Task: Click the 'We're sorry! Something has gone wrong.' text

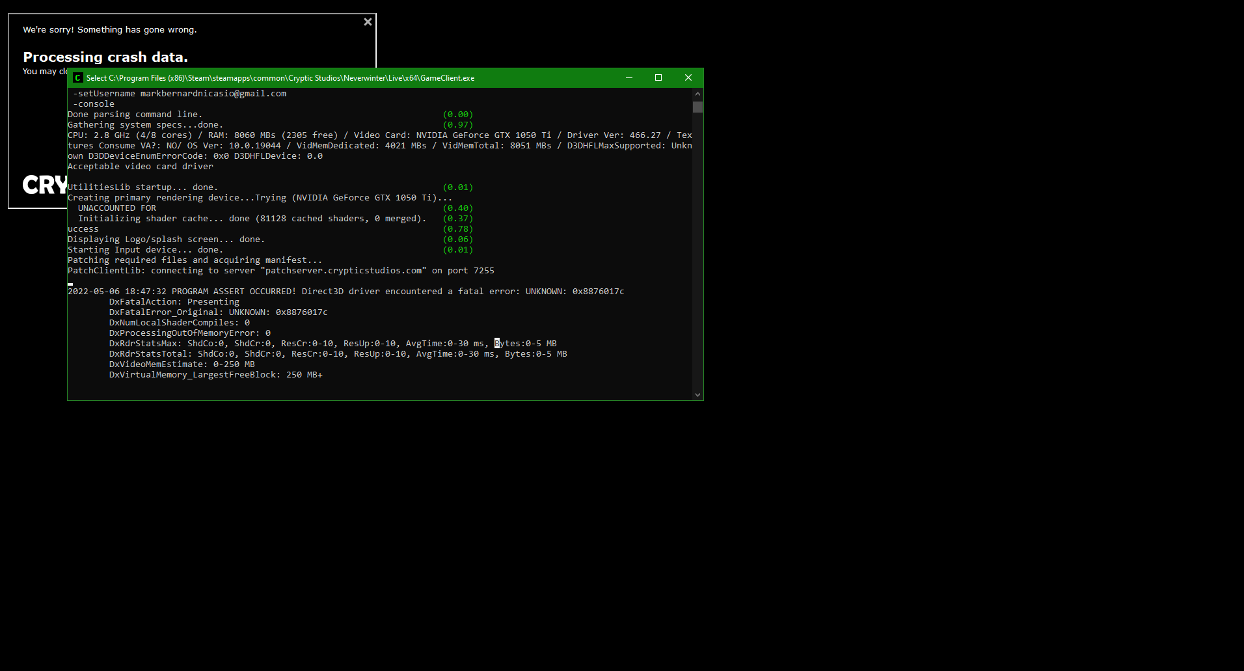Action: click(110, 30)
